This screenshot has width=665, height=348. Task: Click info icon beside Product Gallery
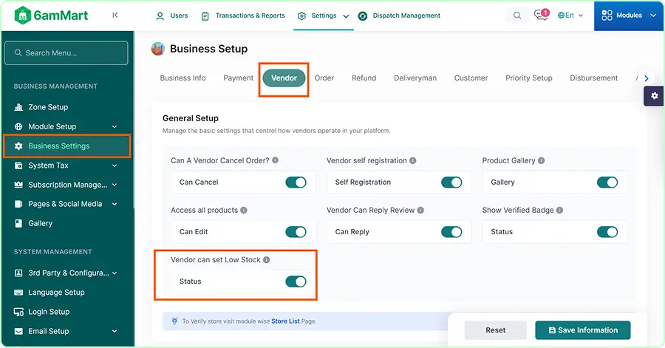click(541, 160)
